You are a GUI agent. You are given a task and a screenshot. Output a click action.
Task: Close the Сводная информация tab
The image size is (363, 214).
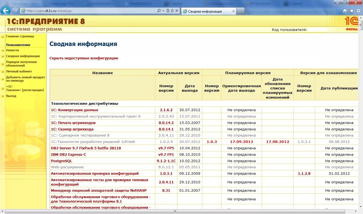234,11
